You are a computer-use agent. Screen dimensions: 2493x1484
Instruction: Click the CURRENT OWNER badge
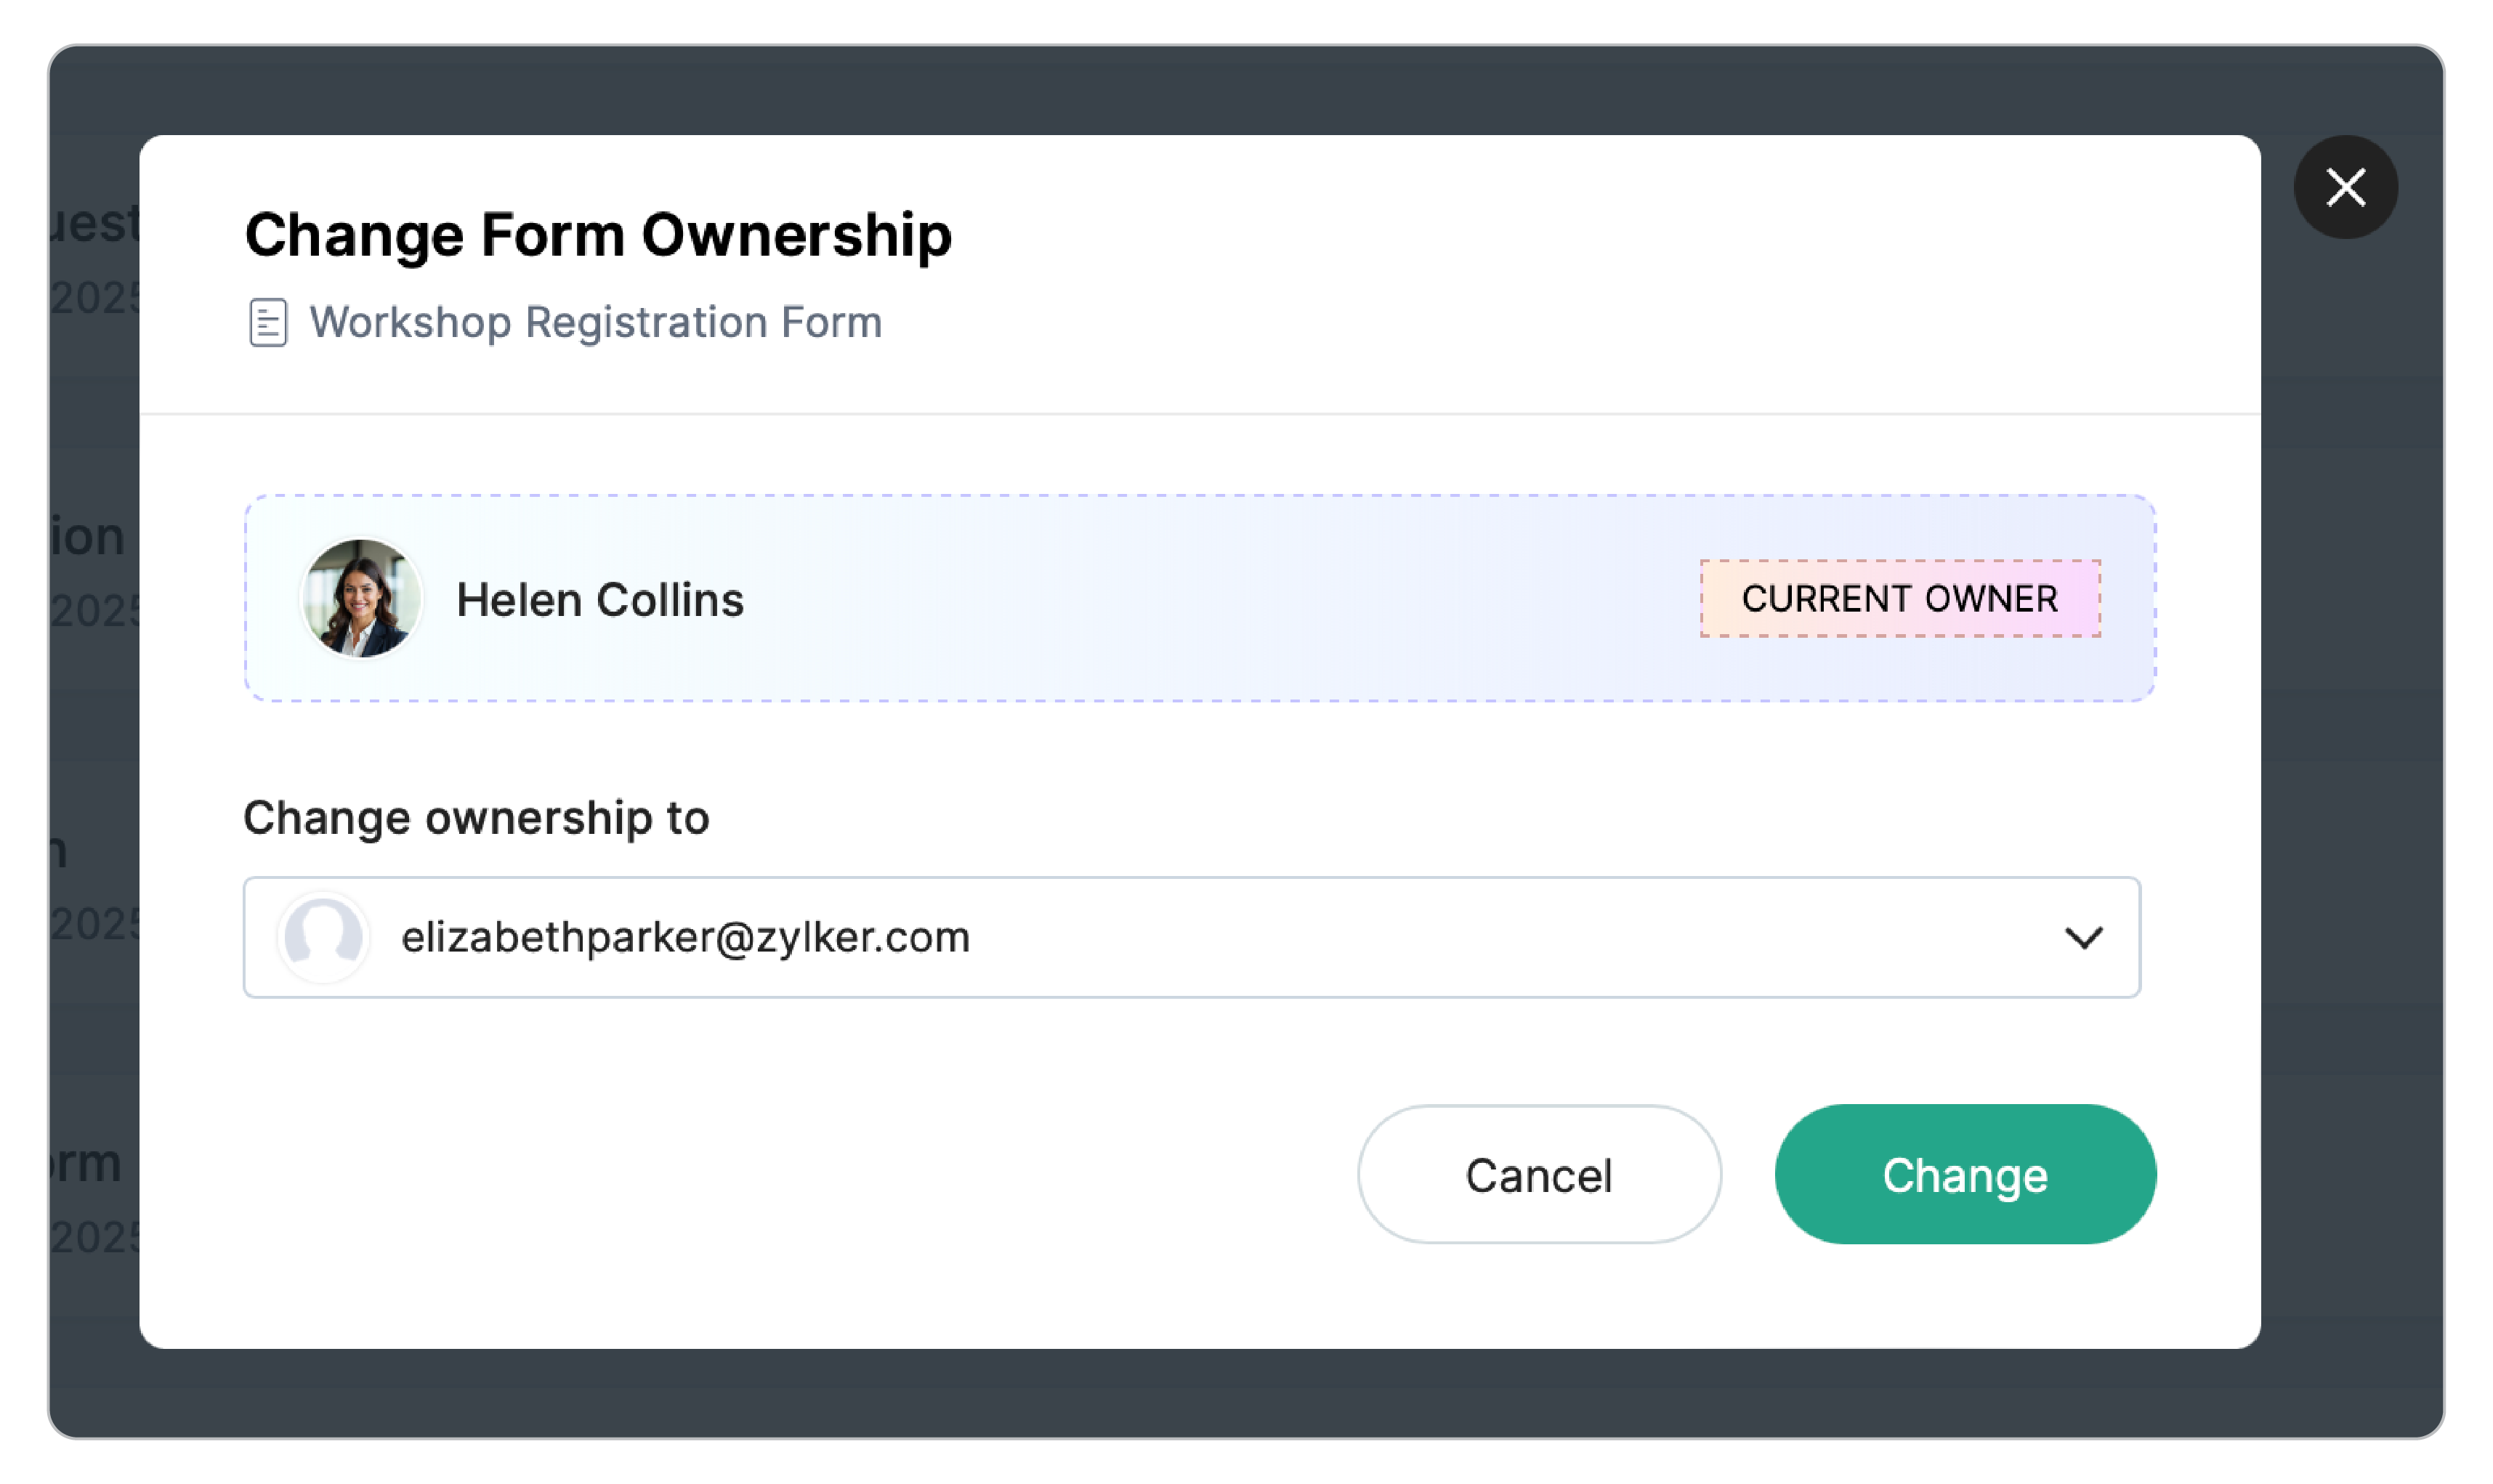tap(1899, 598)
